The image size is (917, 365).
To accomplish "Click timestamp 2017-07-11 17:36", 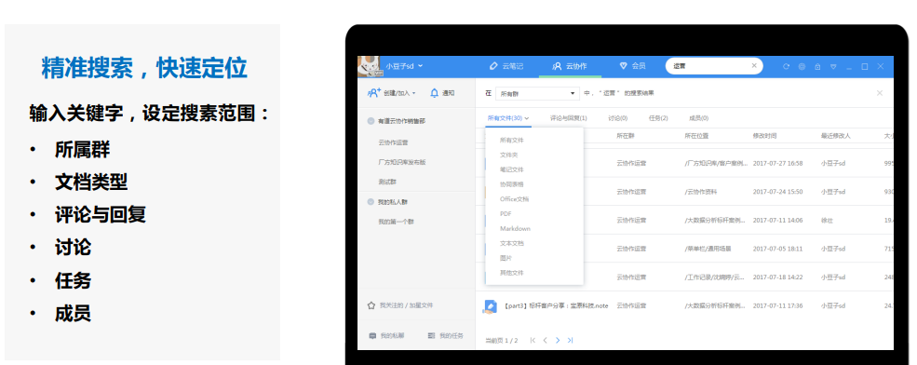I will point(777,306).
